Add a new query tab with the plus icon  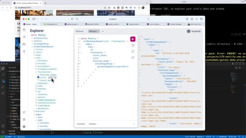[x=103, y=31]
